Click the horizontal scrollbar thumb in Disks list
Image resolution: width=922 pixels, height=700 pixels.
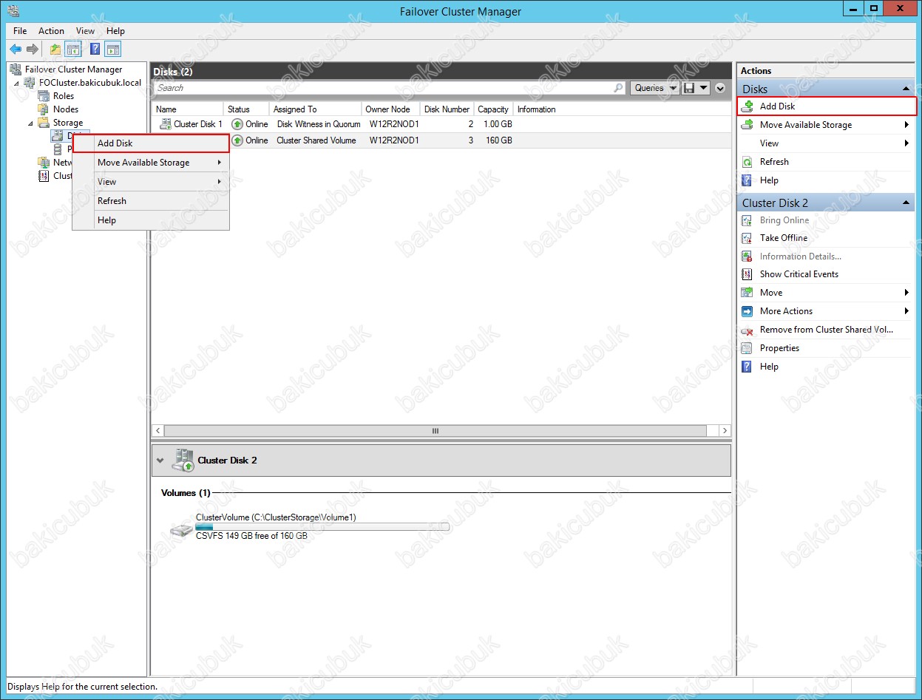coord(435,431)
